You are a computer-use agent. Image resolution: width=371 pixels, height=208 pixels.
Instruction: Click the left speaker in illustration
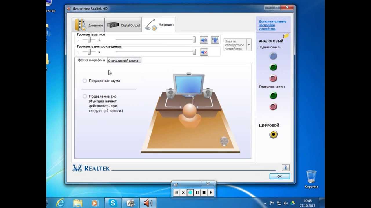(170, 94)
